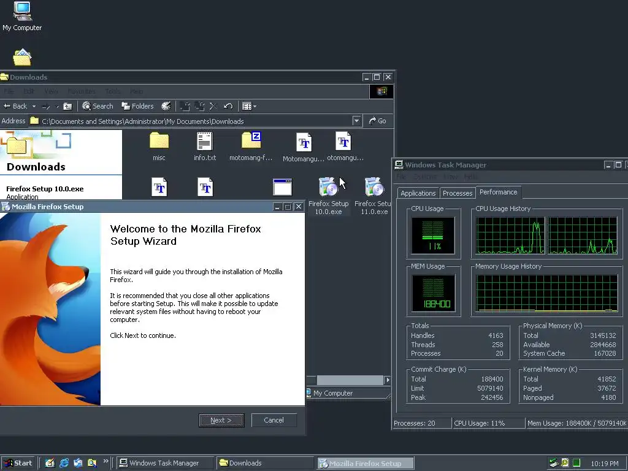This screenshot has width=628, height=471.
Task: Click 'CPU Usage: 11%' in status bar
Action: click(x=480, y=423)
